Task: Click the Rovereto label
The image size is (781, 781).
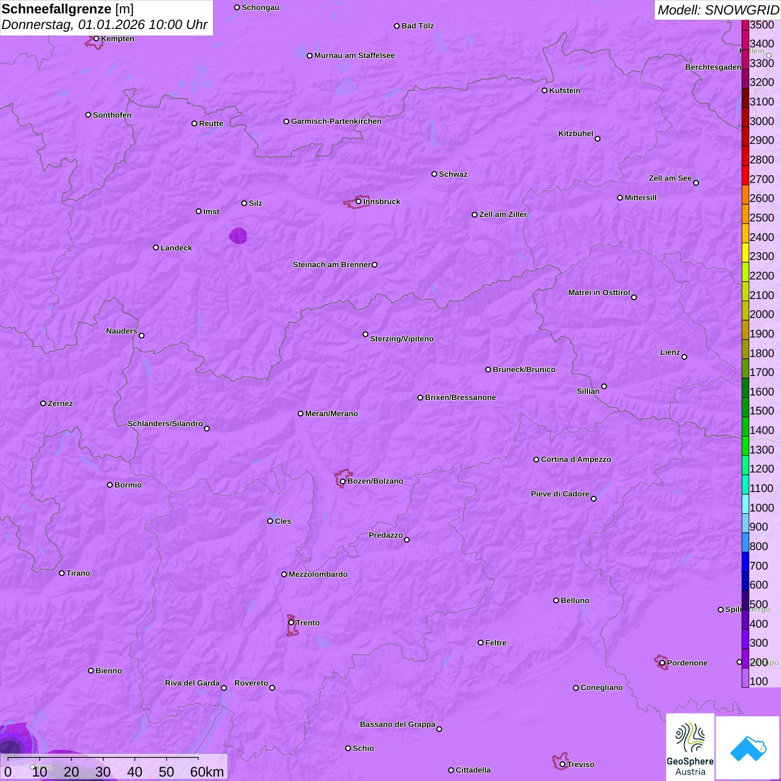Action: [251, 683]
